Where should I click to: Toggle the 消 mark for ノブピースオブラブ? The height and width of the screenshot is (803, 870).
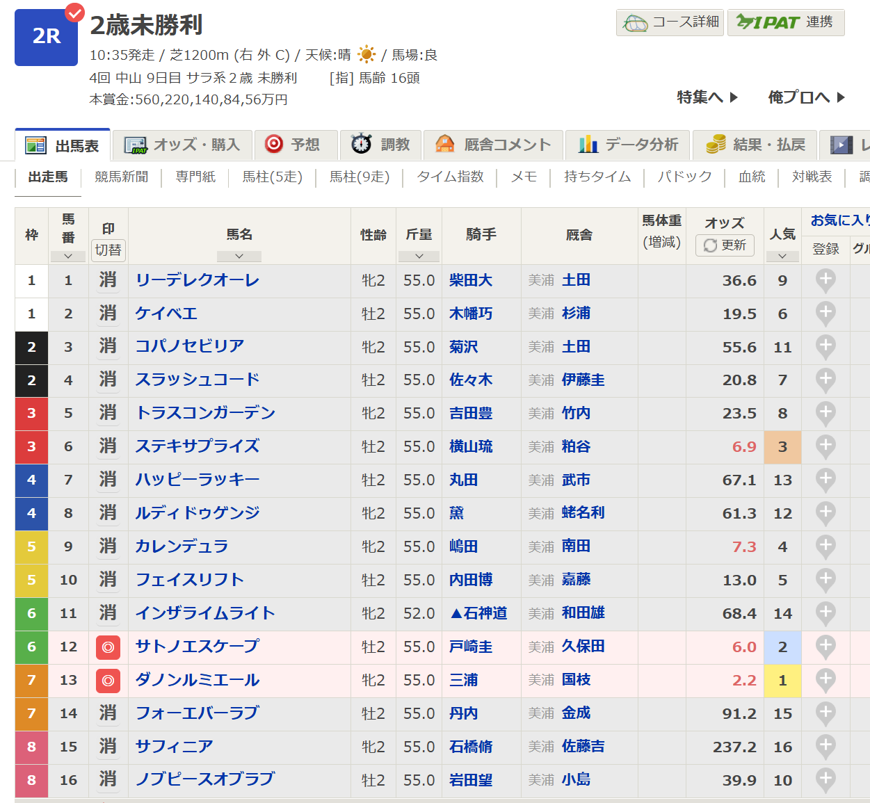[108, 779]
